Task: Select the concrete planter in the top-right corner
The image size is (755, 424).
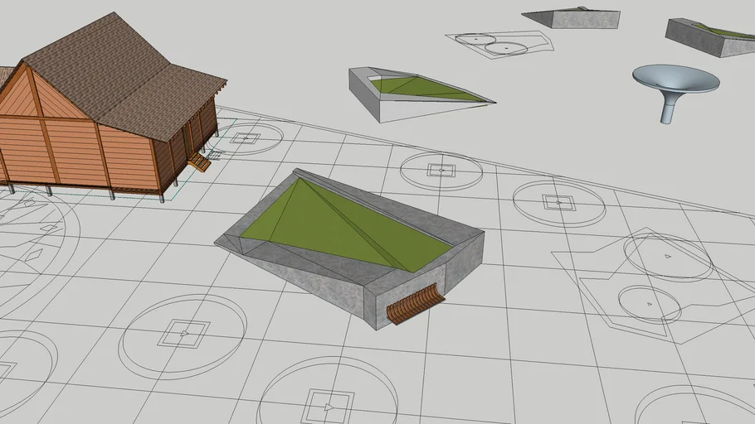Action: (709, 37)
